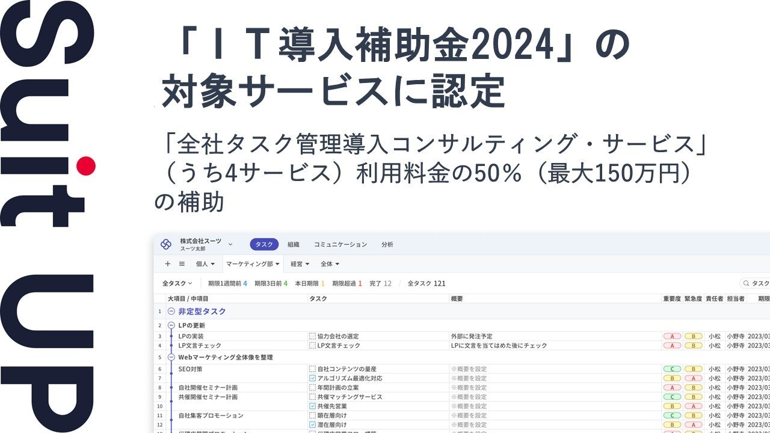770x433 pixels.
Task: Uncheck the 潜在層向け checkbox
Action: 312,425
